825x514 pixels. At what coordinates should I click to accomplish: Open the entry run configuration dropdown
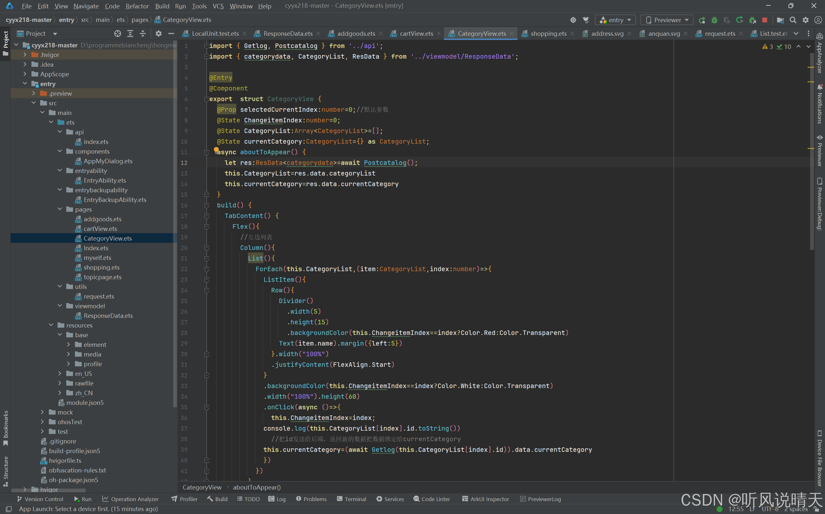[615, 20]
